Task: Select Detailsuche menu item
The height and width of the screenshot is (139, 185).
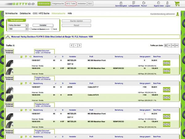Action: pos(25,14)
